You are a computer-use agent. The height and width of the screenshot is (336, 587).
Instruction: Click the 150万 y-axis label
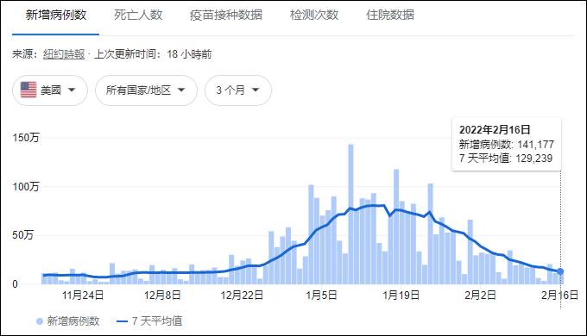(26, 138)
